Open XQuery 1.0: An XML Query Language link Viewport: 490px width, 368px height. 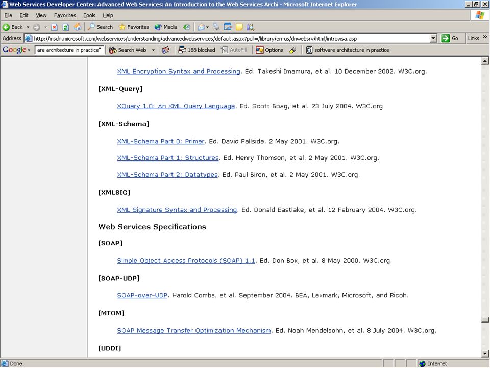(176, 106)
